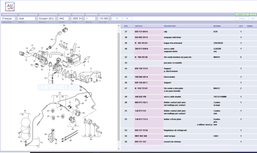This screenshot has width=257, height=153.
Task: Click remark '25X35X20'
Action: (218, 43)
